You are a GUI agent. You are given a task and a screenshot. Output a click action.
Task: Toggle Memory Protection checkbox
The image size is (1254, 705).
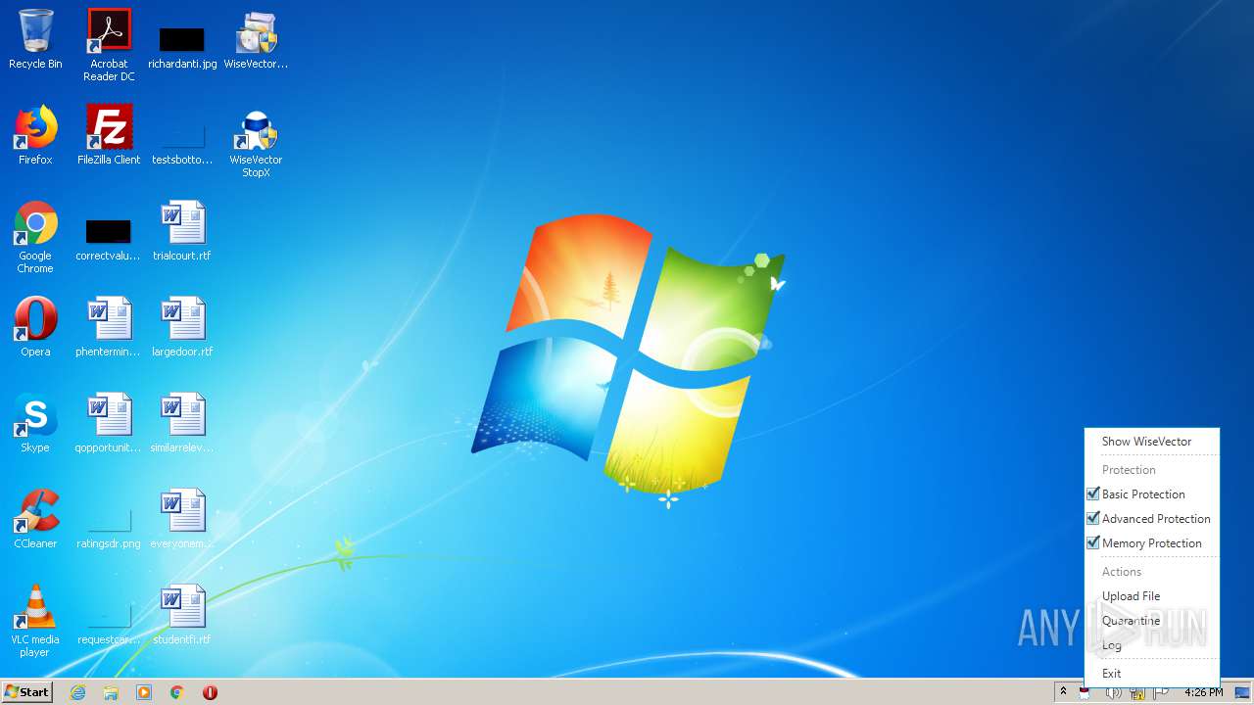click(x=1093, y=543)
